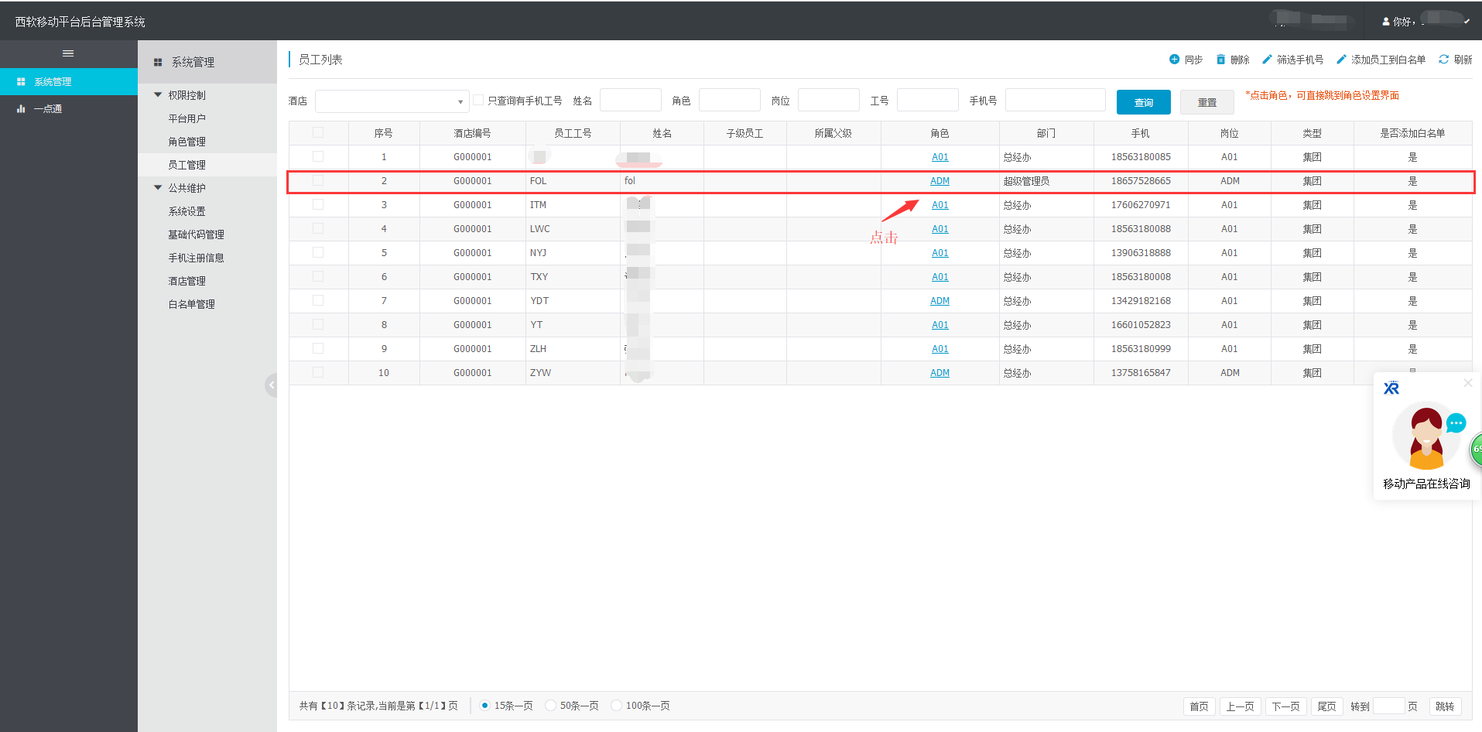Click the 同步 sync icon
Image resolution: width=1482 pixels, height=732 pixels.
(1174, 60)
